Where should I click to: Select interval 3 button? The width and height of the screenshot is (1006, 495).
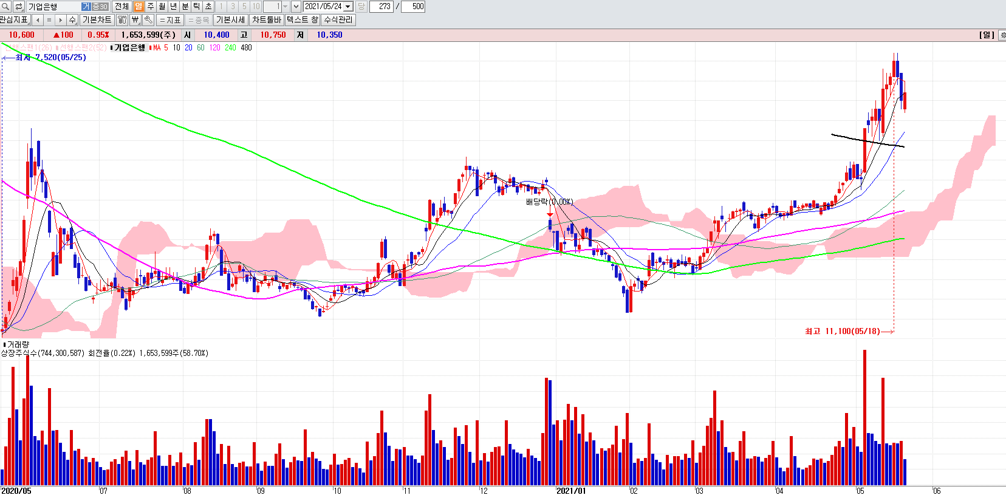233,7
